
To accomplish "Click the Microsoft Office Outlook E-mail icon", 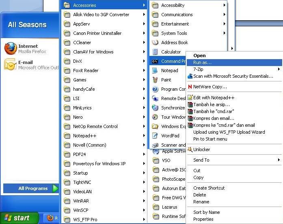I will coord(10,64).
